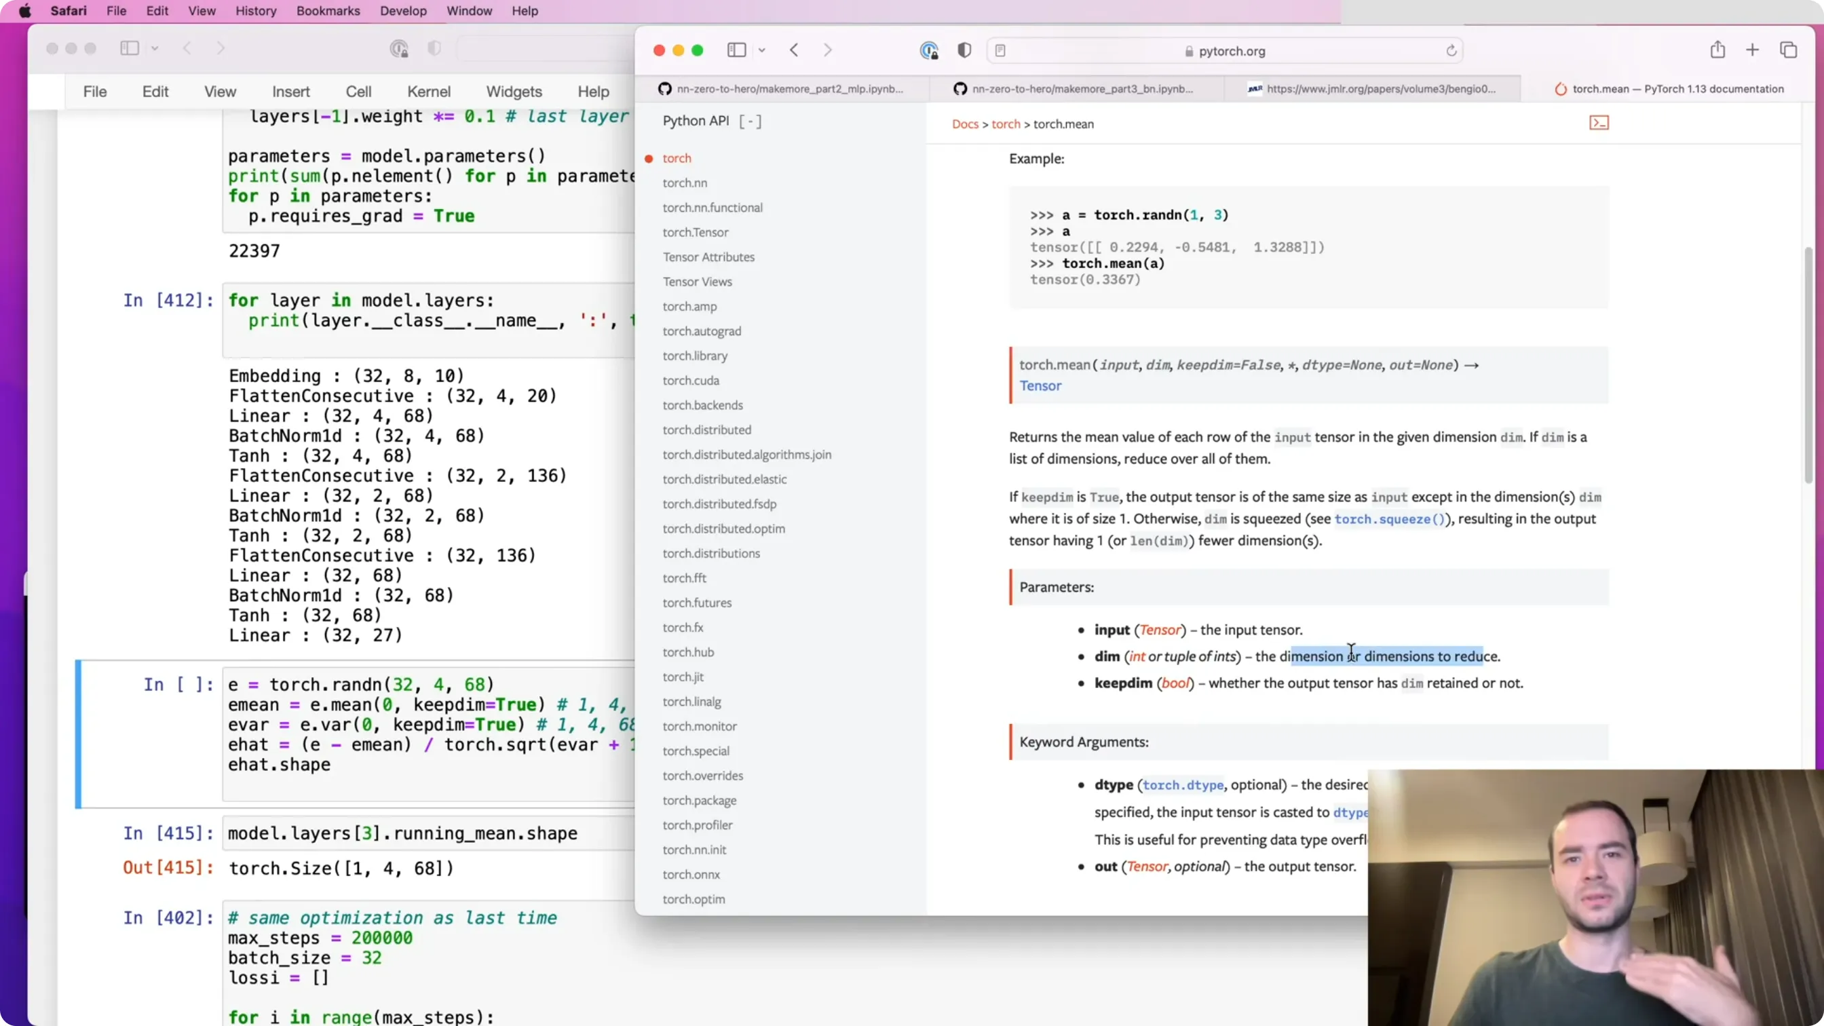Select the Jupyter cell containing e = torch.randn(32, 4, 68)
This screenshot has width=1824, height=1026.
coord(429,734)
